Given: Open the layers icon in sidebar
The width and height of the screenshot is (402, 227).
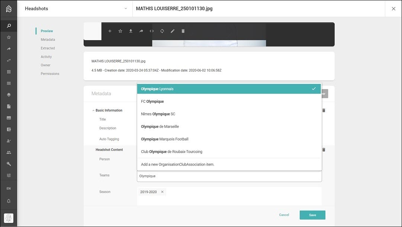Looking at the screenshot, I should tap(9, 95).
